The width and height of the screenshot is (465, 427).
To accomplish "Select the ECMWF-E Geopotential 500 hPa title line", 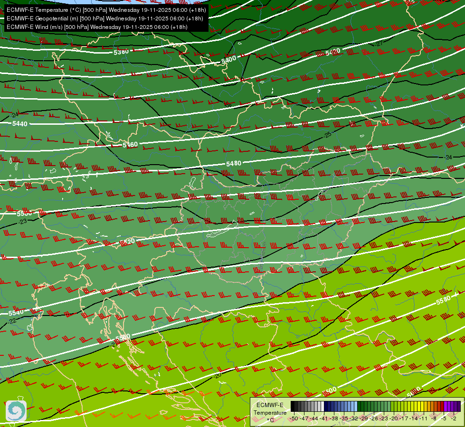I will coord(104,19).
